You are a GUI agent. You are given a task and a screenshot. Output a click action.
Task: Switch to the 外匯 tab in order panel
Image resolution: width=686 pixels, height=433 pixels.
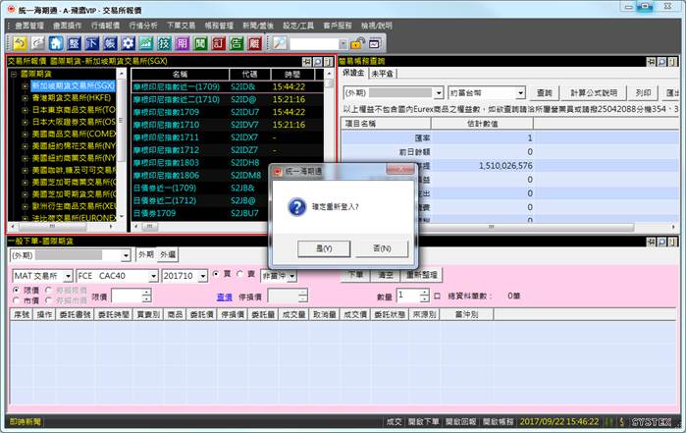pos(168,254)
